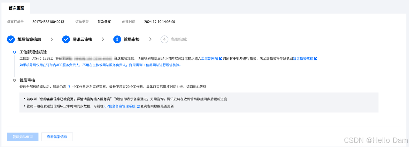Click the blue number 7 working days

pos(69,87)
